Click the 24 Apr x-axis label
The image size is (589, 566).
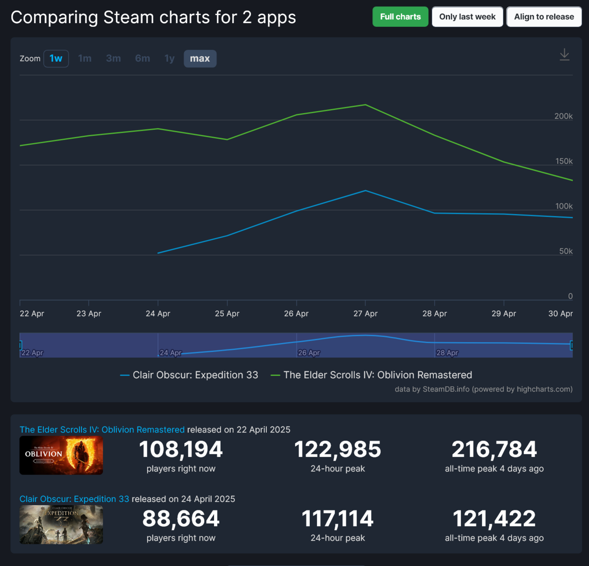(158, 314)
